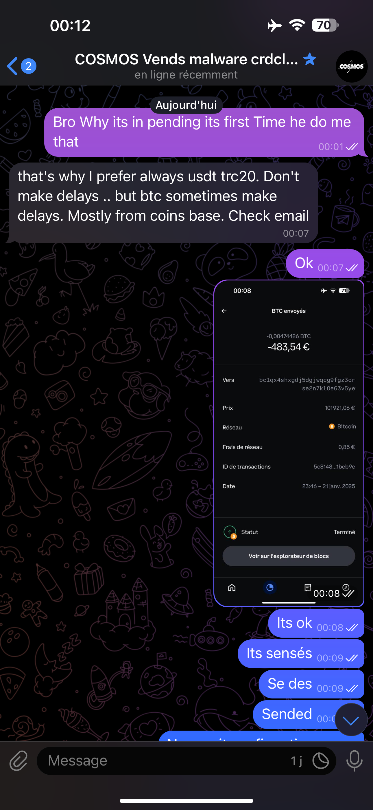Open the COSMOS profile avatar
The height and width of the screenshot is (810, 373).
[x=351, y=66]
